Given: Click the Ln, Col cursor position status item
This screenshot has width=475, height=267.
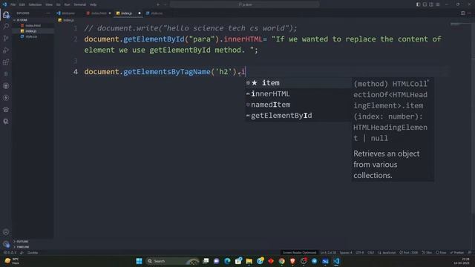Looking at the screenshot, I should coord(328,252).
